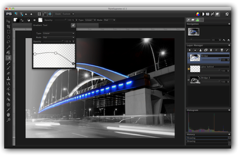Open the Mode dropdown in the options bar
This screenshot has height=156, width=239.
pyautogui.click(x=109, y=20)
